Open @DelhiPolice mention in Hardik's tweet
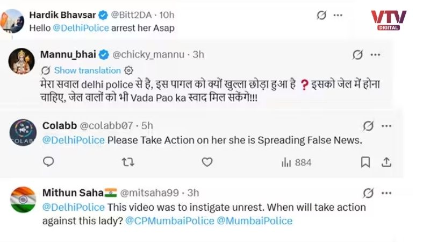The width and height of the screenshot is (430, 242). [81, 28]
